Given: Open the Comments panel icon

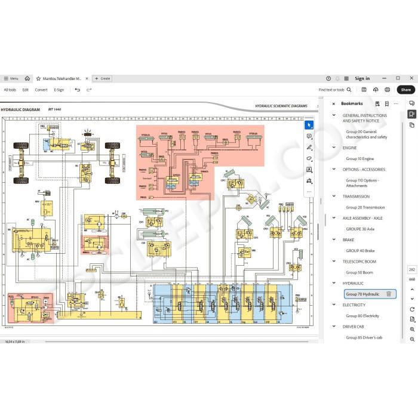Looking at the screenshot, I should coord(412,103).
